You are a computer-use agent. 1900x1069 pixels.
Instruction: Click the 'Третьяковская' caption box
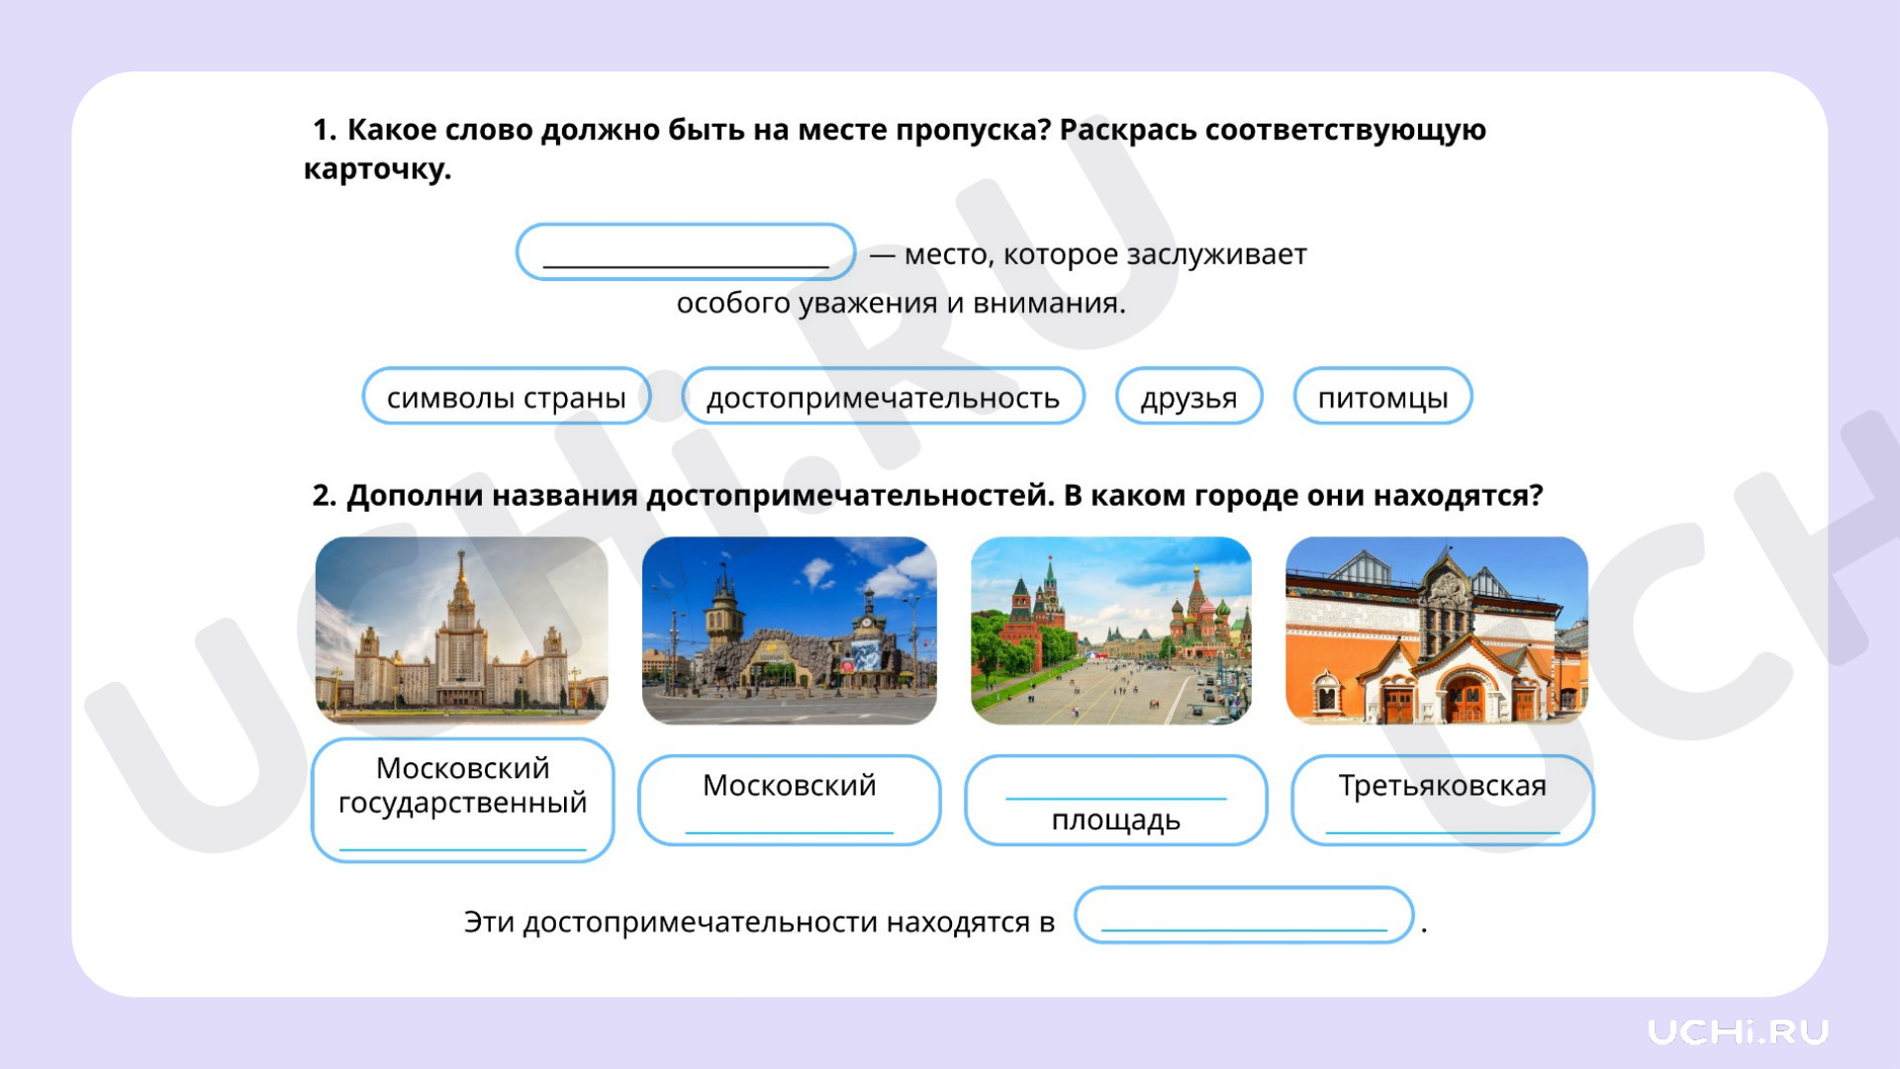click(x=1443, y=801)
